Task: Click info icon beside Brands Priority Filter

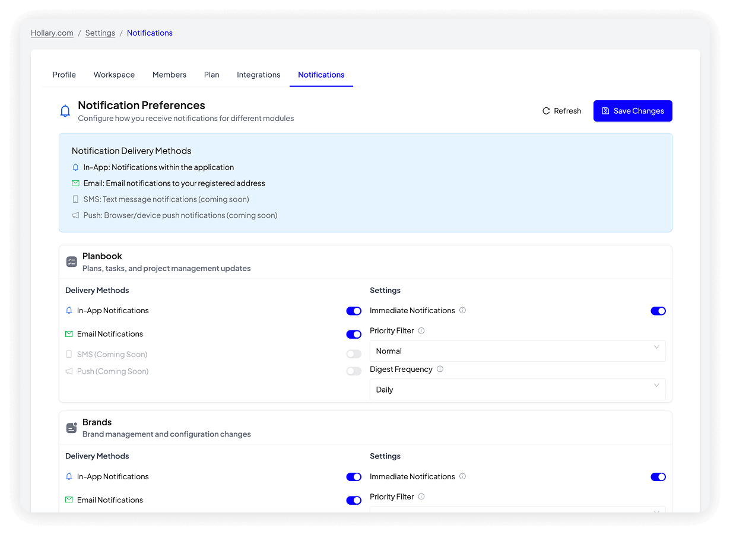Action: [x=421, y=496]
